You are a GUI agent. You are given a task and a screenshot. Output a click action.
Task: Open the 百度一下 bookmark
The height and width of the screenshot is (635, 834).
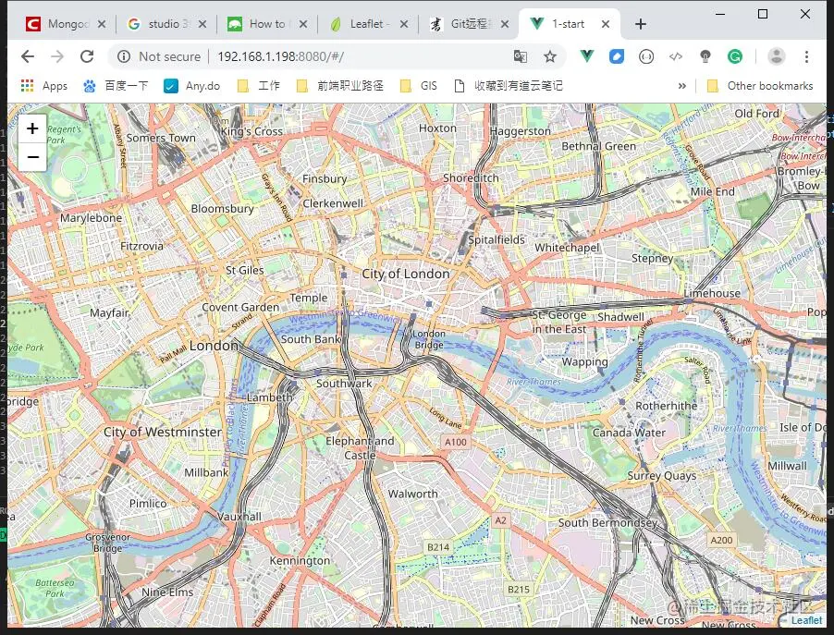[x=116, y=86]
